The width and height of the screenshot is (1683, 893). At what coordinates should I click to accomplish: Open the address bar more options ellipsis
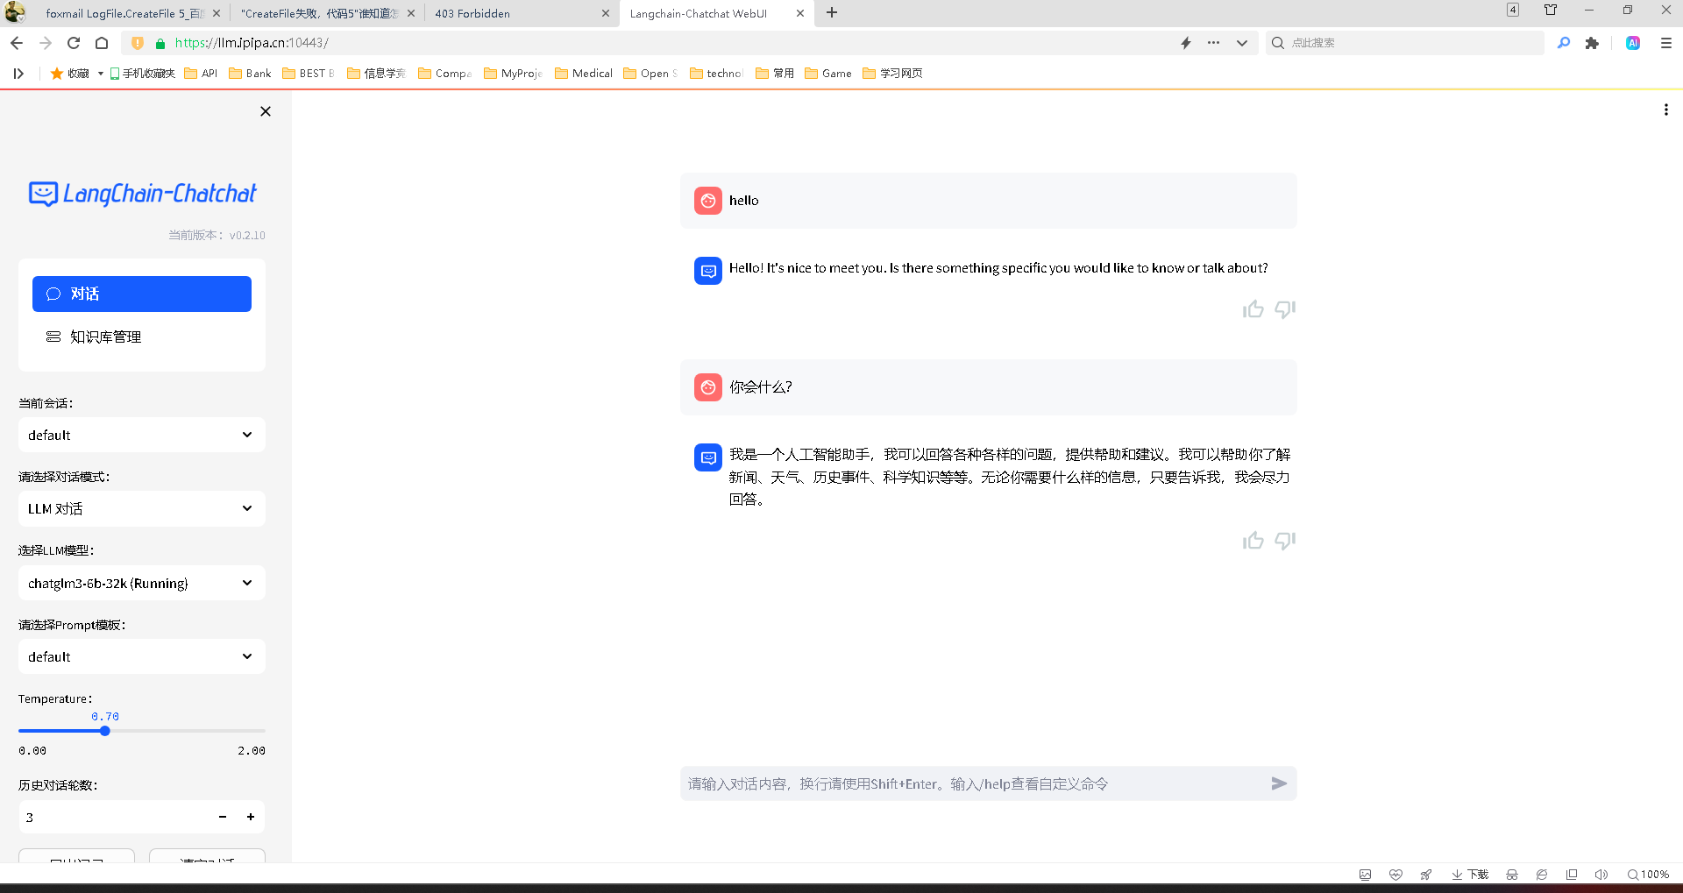[1213, 43]
